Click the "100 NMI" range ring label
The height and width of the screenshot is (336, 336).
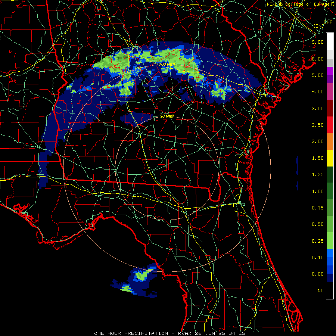click(167, 64)
